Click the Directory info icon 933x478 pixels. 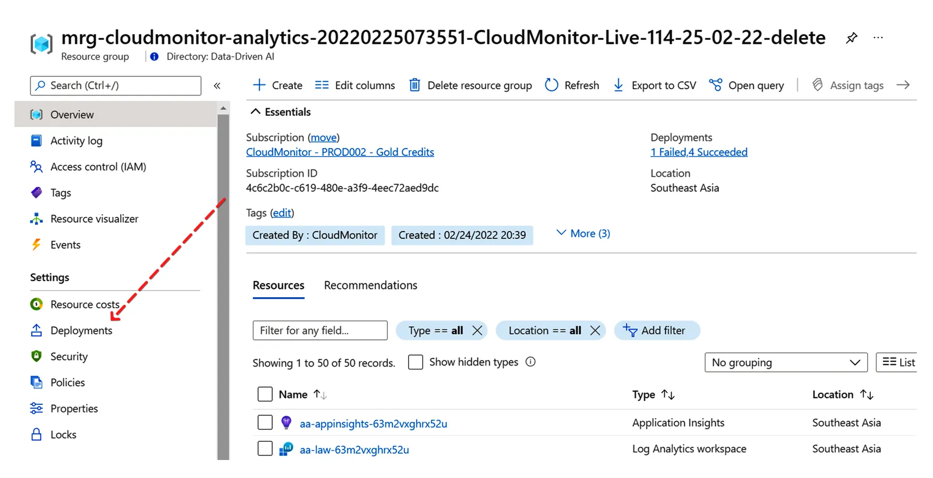pyautogui.click(x=154, y=56)
